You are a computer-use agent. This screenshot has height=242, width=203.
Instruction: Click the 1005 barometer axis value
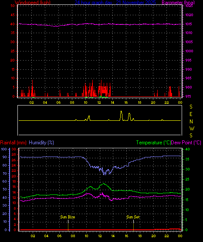(189, 42)
